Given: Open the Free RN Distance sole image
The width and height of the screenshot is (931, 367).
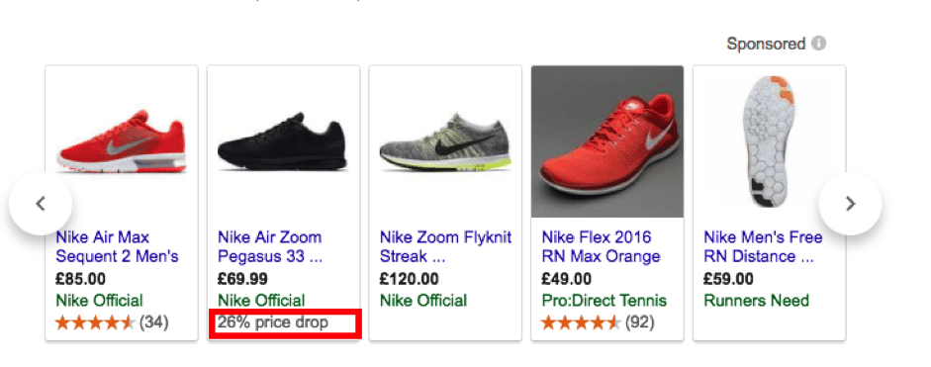Looking at the screenshot, I should click(770, 141).
